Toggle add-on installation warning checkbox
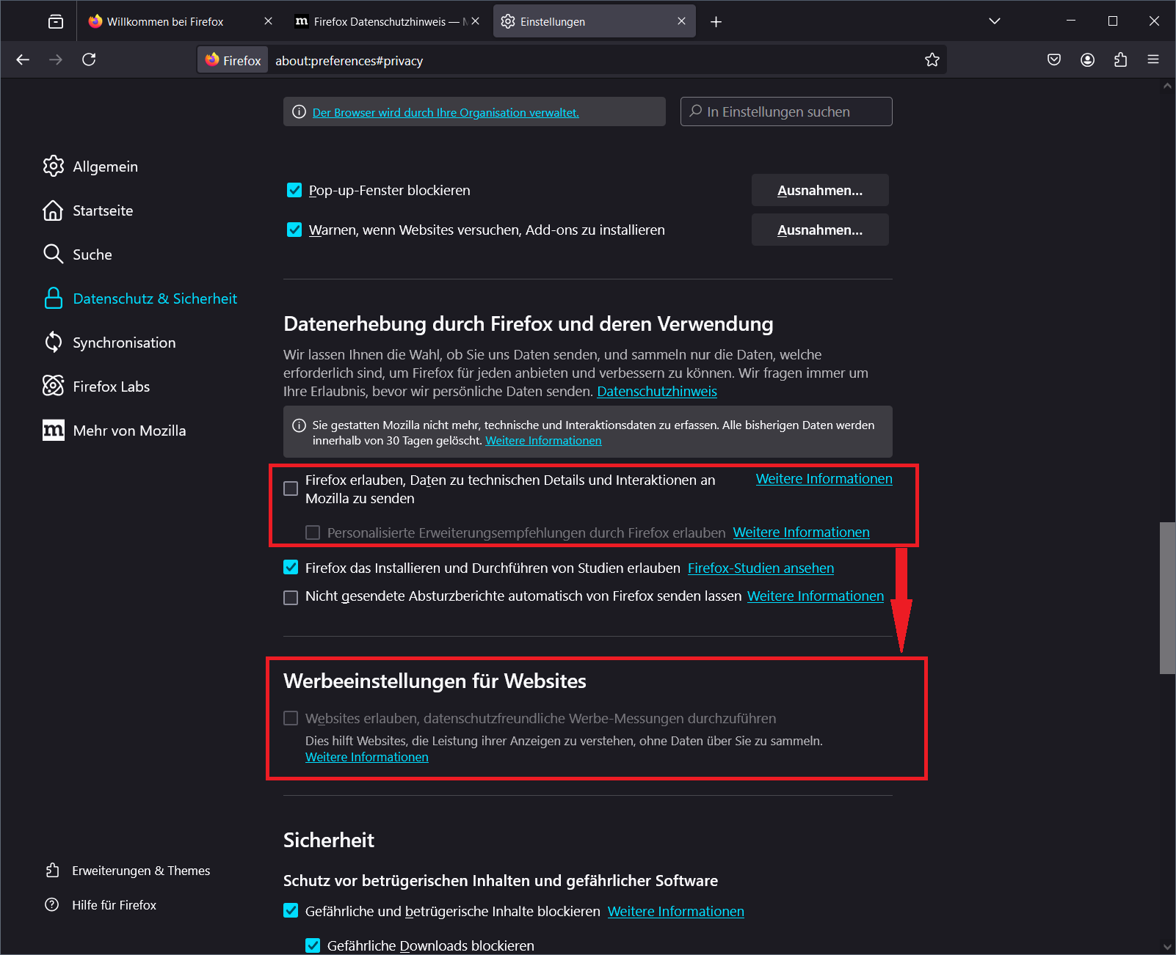Viewport: 1176px width, 955px height. (x=294, y=230)
